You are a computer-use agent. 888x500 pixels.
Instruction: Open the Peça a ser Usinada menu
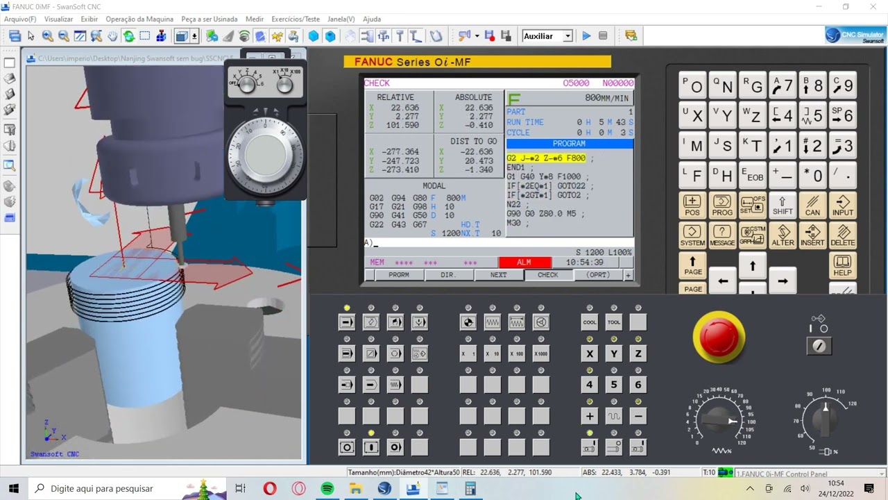210,19
